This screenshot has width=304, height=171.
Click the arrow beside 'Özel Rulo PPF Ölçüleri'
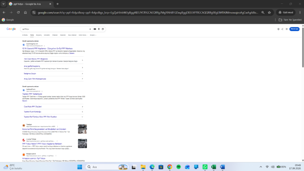tap(82, 107)
